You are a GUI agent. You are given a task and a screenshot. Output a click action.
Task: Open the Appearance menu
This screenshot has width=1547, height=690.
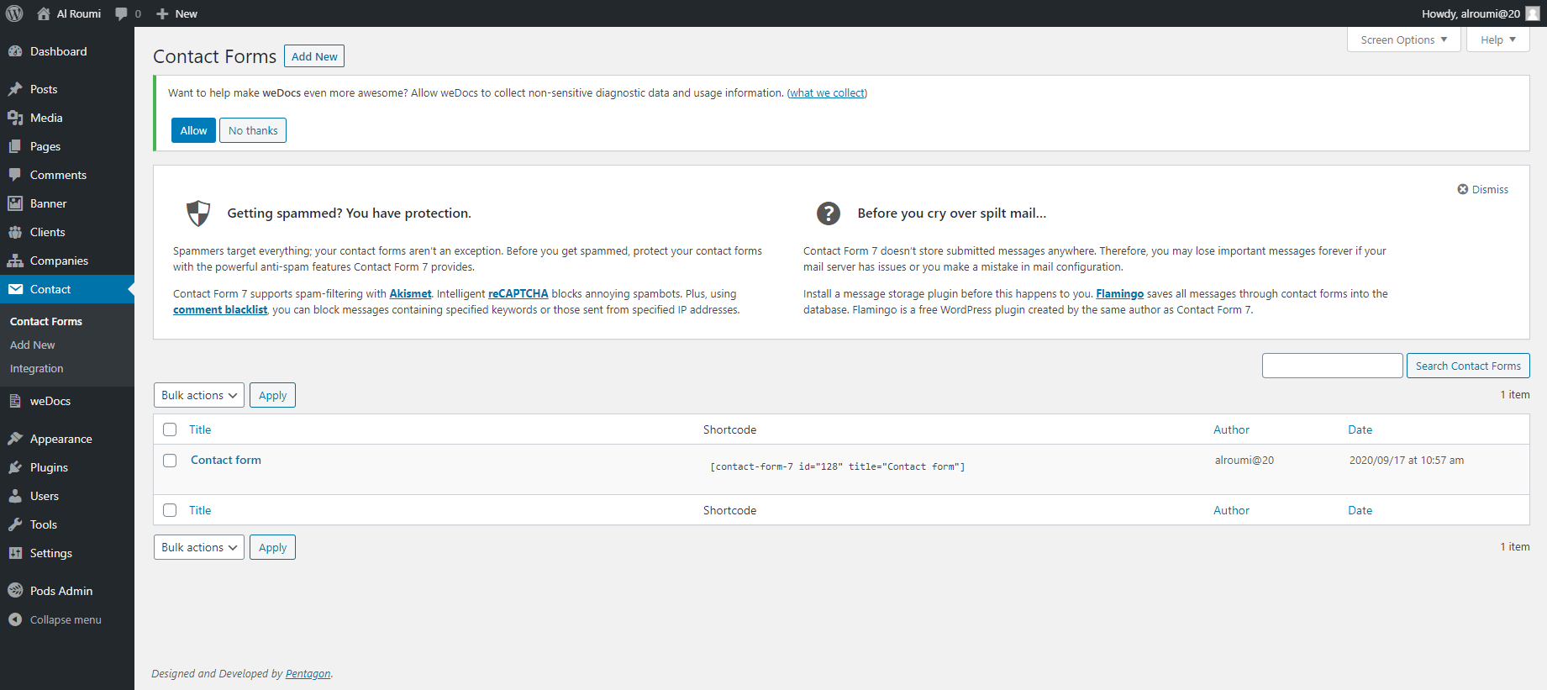tap(61, 439)
